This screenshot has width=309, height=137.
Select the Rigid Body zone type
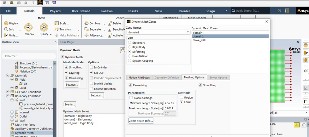tap(129, 47)
